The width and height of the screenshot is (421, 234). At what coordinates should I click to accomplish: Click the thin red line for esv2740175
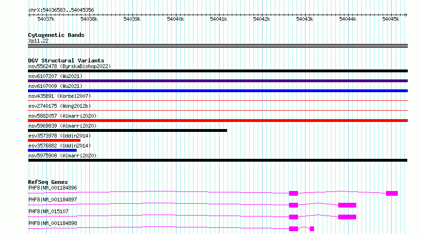pos(218,110)
